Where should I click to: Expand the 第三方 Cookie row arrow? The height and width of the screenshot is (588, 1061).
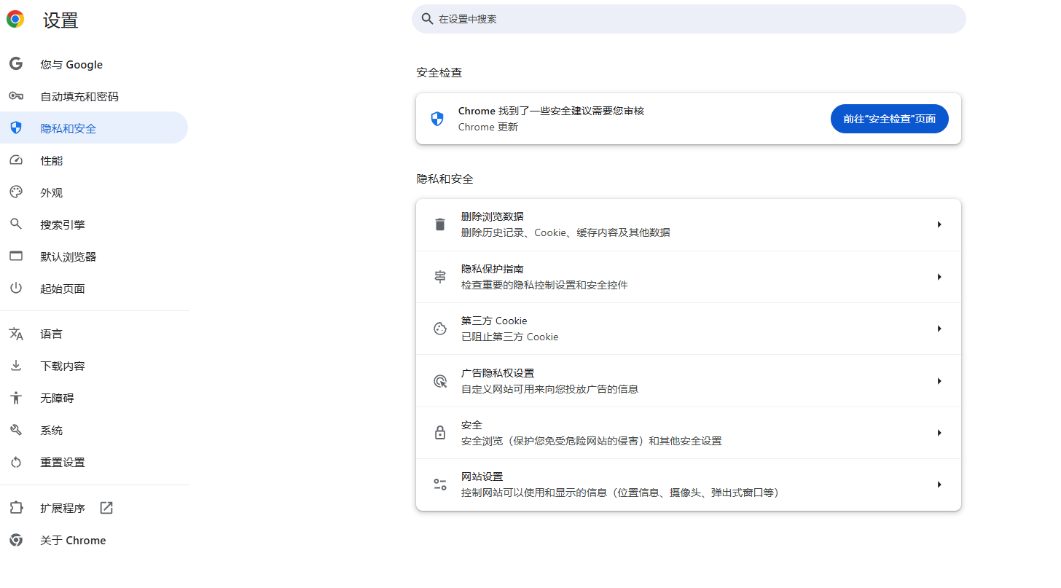(939, 329)
